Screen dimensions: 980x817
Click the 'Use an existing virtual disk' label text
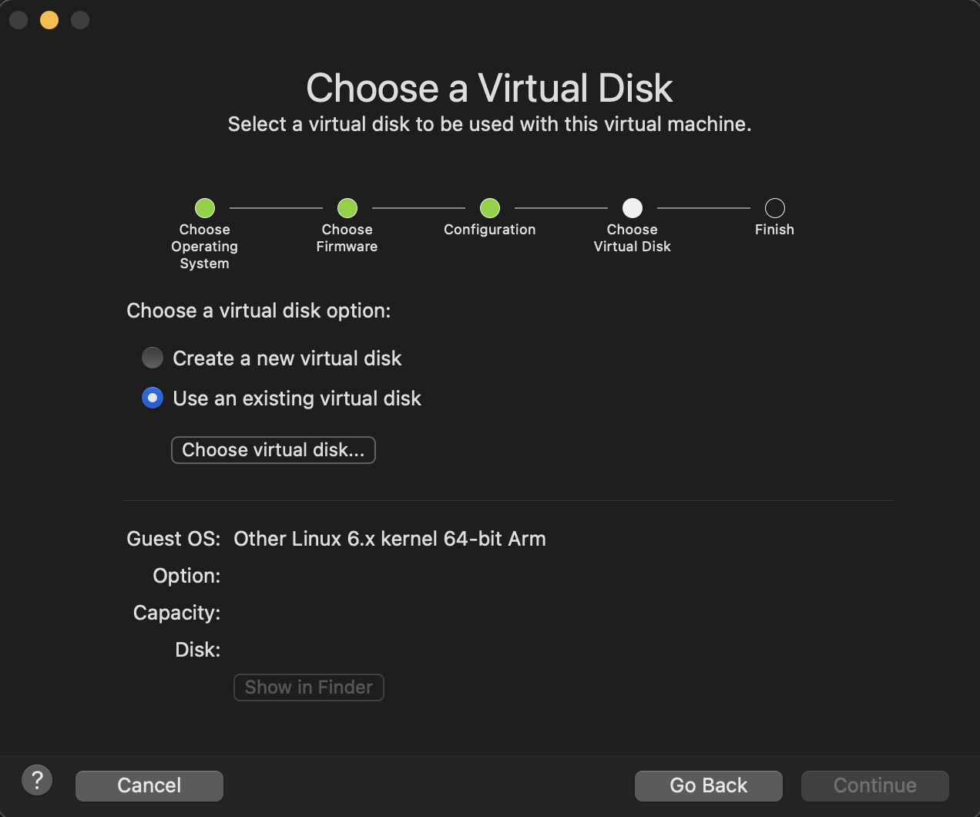(297, 398)
